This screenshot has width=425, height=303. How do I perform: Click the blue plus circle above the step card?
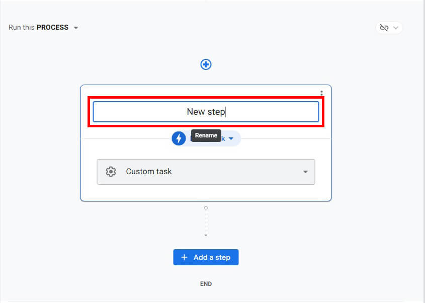point(206,64)
